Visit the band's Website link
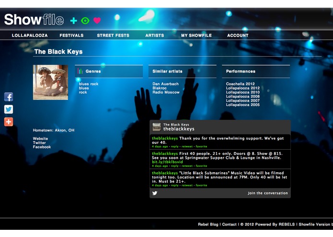The height and width of the screenshot is (237, 333). [x=40, y=139]
